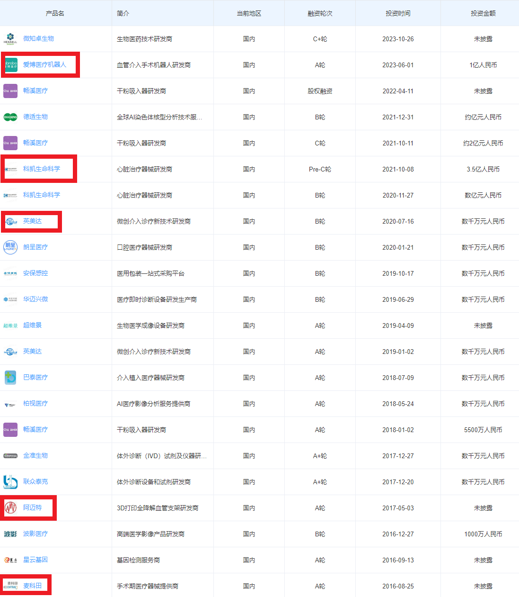Open the 金准生物 product link

(x=35, y=456)
